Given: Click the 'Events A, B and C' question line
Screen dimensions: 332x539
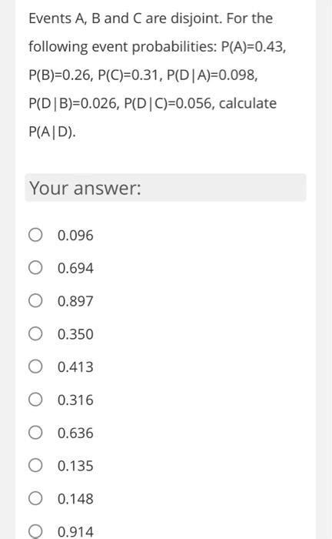Looking at the screenshot, I should pos(151,18).
